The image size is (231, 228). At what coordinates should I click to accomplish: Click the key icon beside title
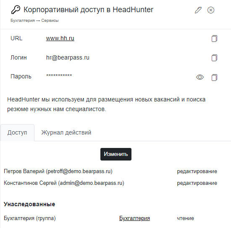(x=16, y=10)
